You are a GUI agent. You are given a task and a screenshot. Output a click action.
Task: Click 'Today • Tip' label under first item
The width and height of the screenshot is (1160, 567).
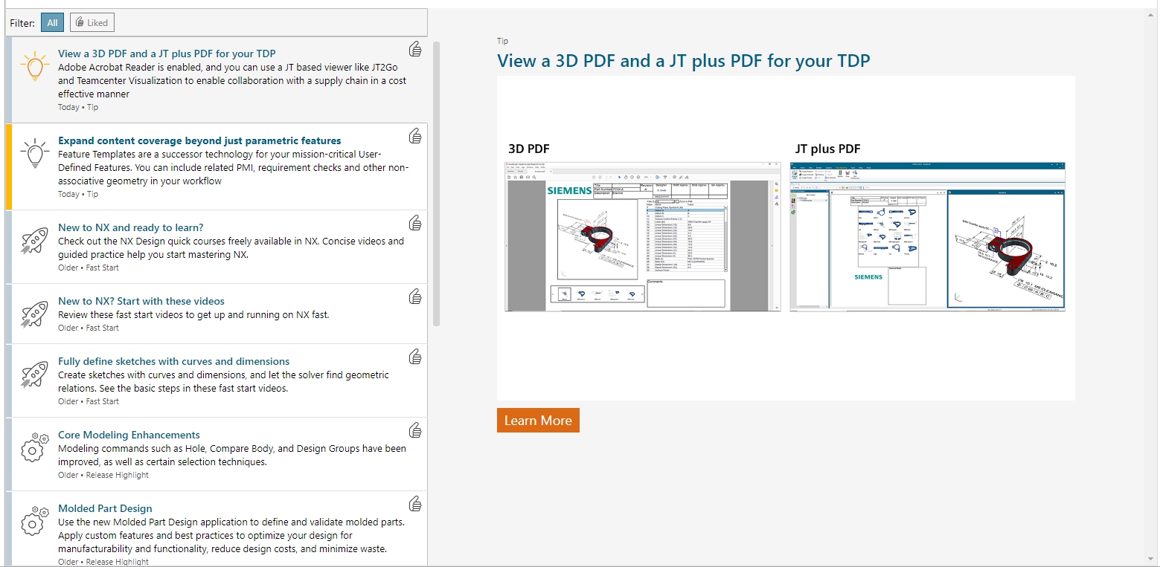coord(78,107)
